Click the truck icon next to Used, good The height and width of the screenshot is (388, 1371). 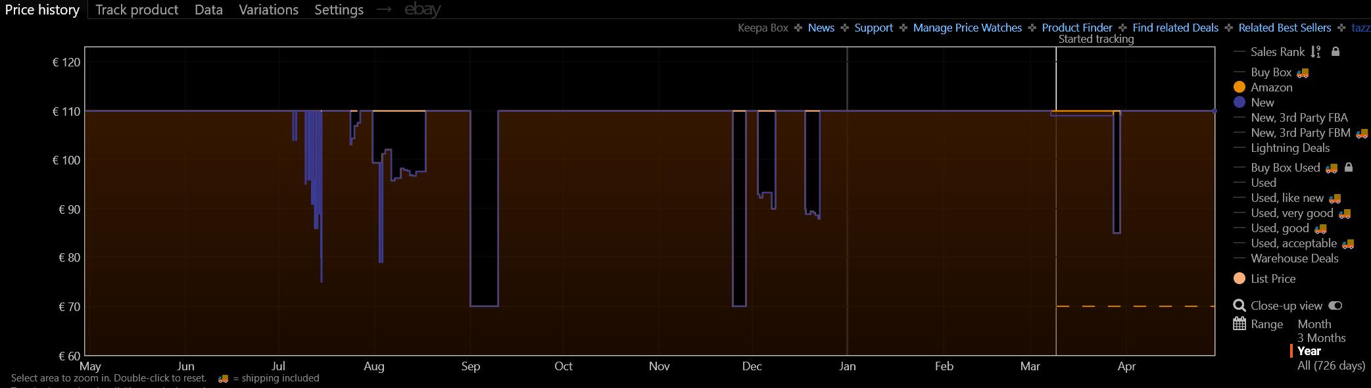[1320, 229]
